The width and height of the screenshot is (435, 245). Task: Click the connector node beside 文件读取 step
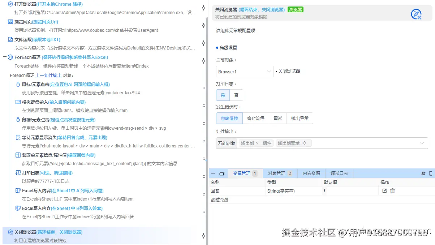click(203, 43)
